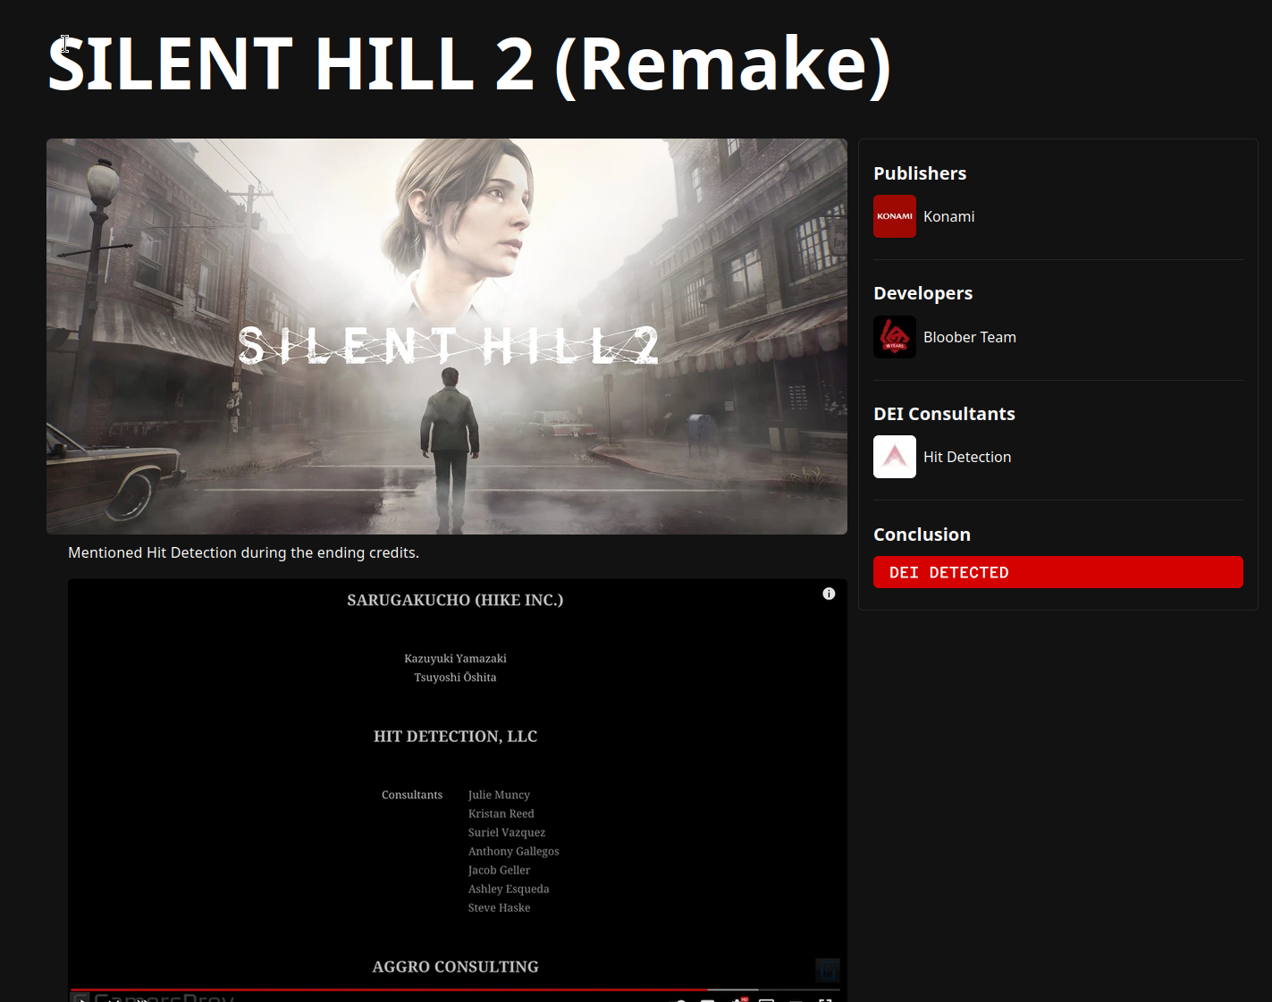The height and width of the screenshot is (1002, 1272).
Task: Open the Silent Hill 2 cover image
Action: 447,336
